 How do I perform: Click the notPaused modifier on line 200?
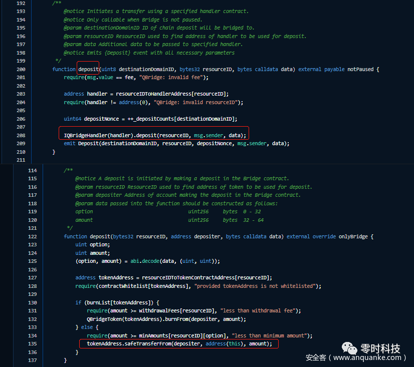click(x=360, y=69)
